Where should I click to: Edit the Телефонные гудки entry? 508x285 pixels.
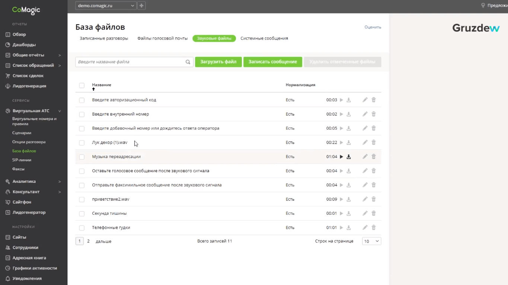click(x=365, y=227)
